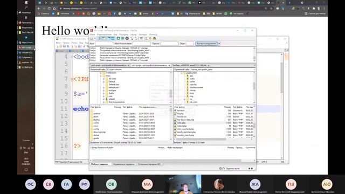Viewport: 345px width, 194px height.
Task: Sort the local file list by the Тип файла column
Action: 128,107
